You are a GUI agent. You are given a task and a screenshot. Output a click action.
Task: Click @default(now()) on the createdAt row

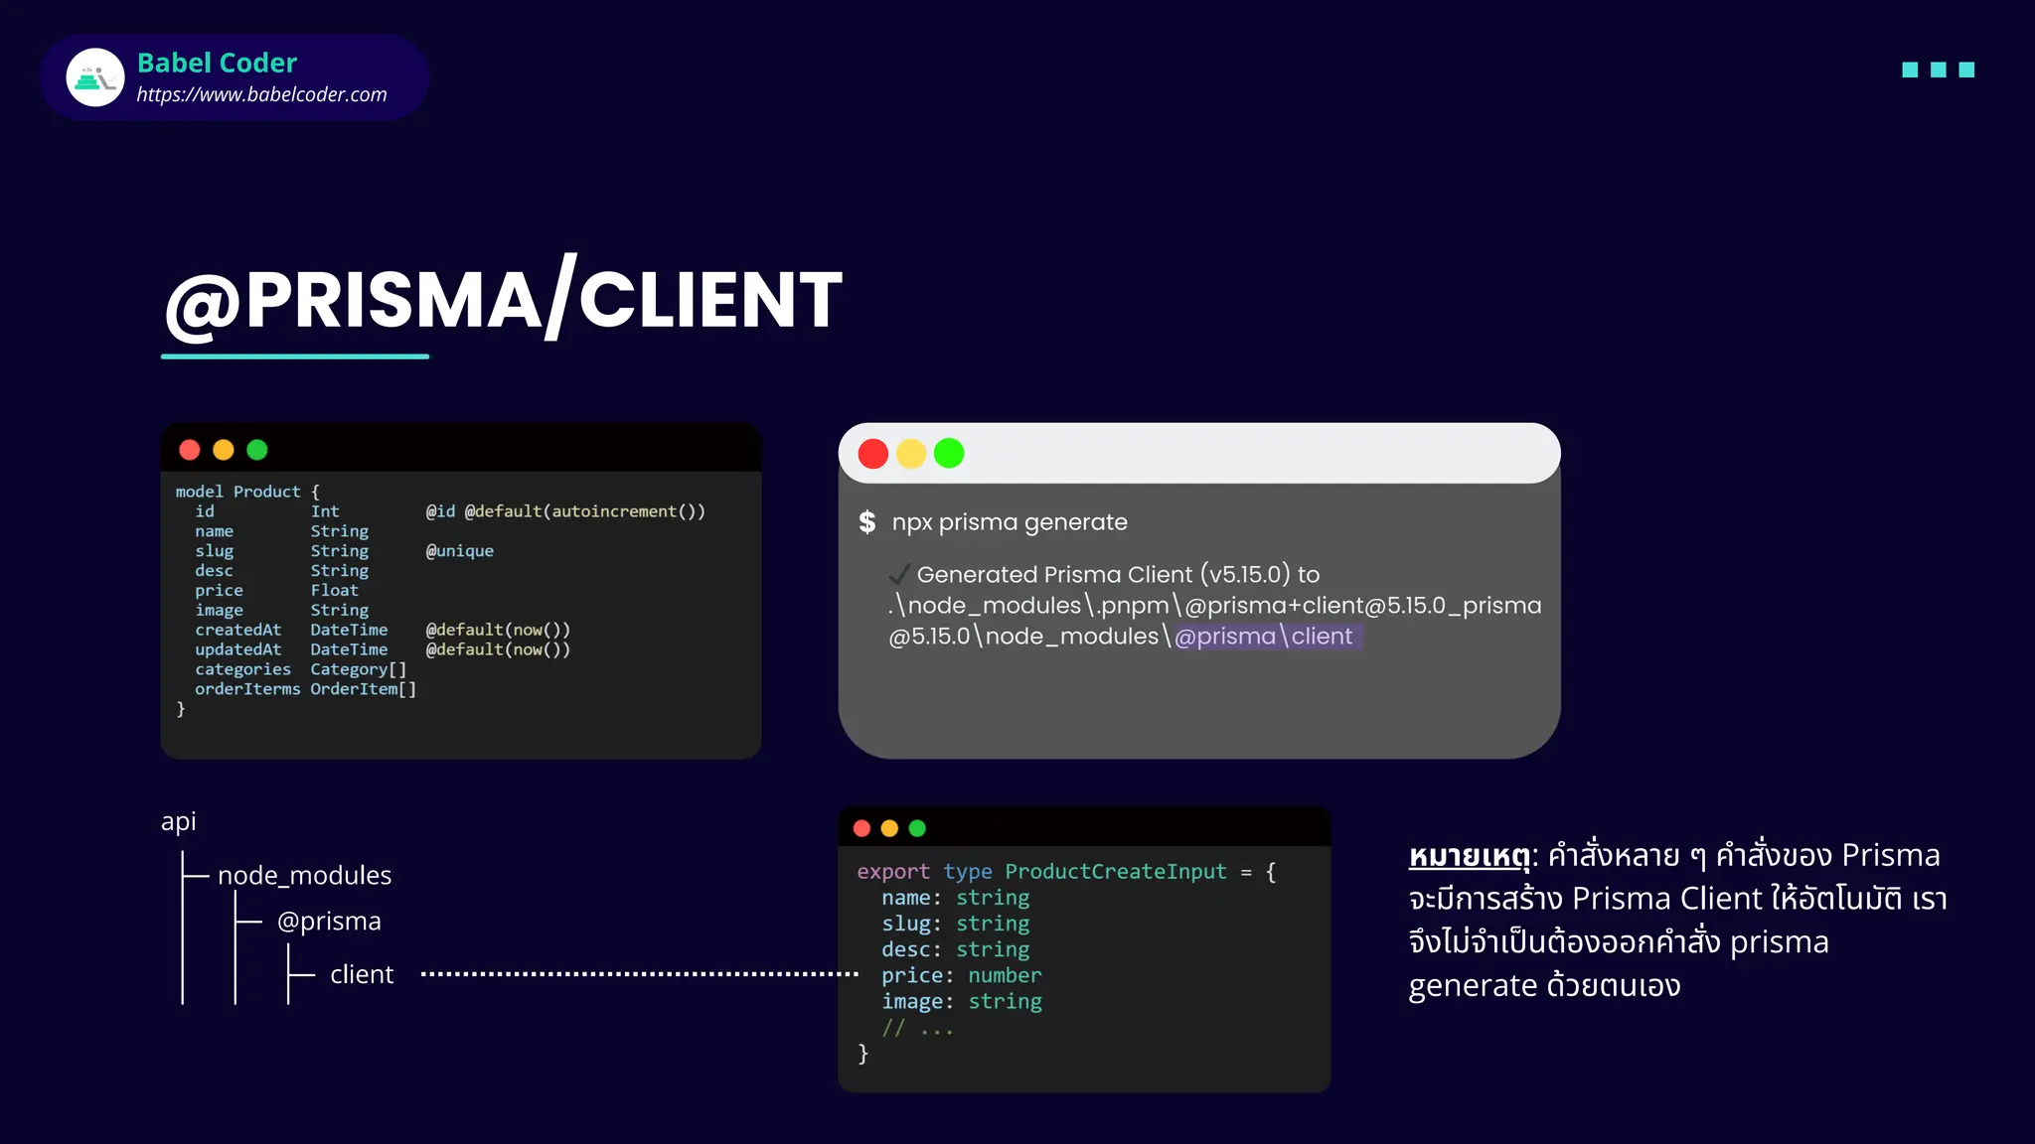click(498, 630)
